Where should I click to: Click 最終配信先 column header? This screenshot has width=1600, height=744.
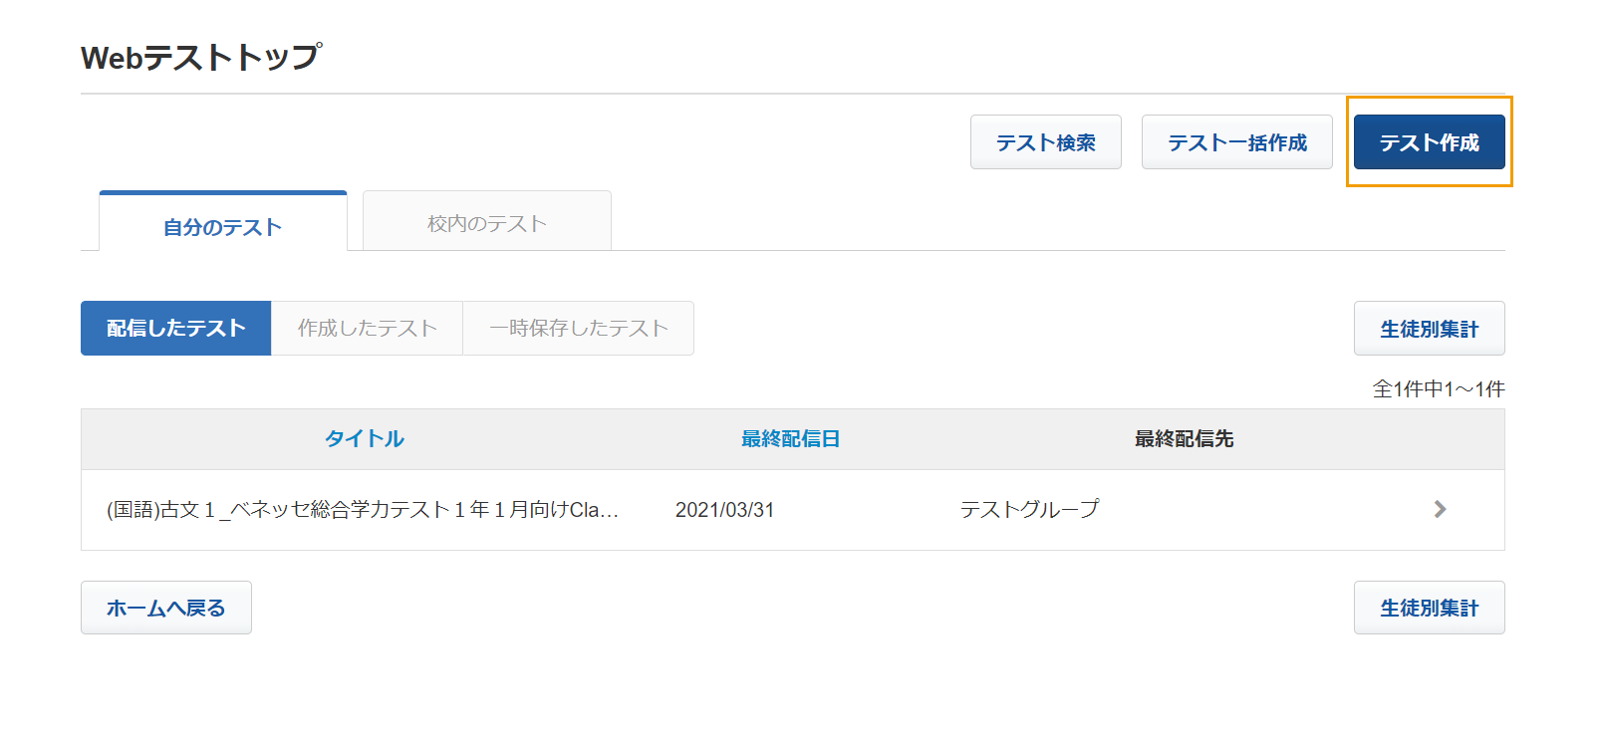(1185, 438)
